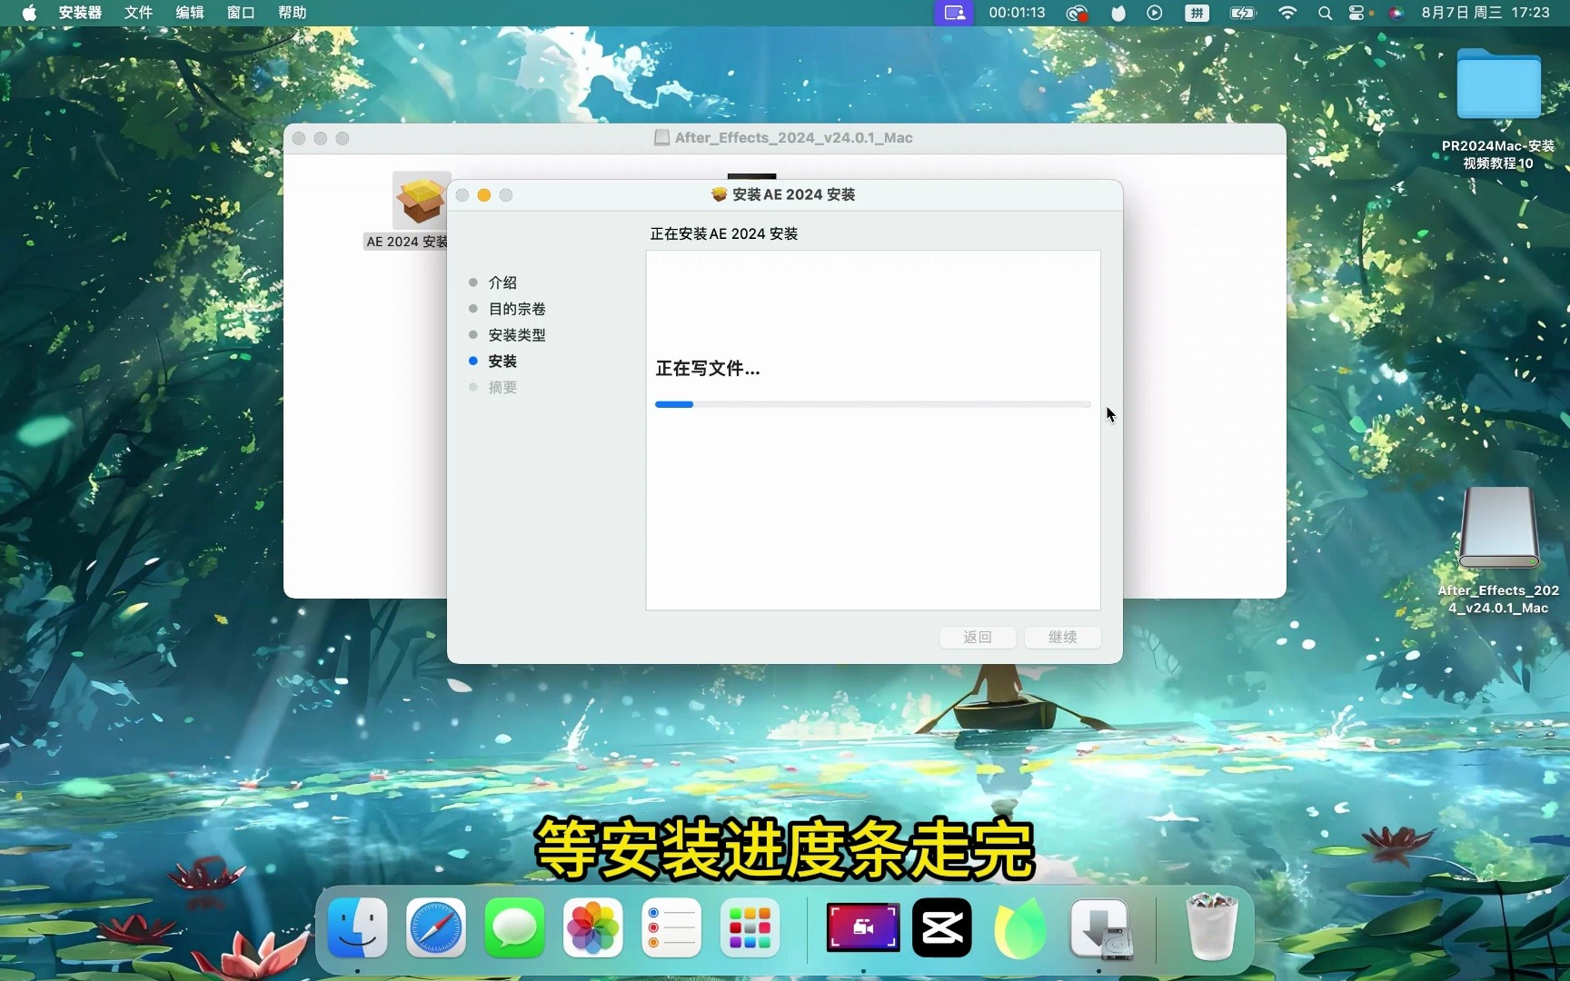This screenshot has width=1570, height=981.
Task: Click the 正在写文件... status text
Action: pyautogui.click(x=708, y=369)
